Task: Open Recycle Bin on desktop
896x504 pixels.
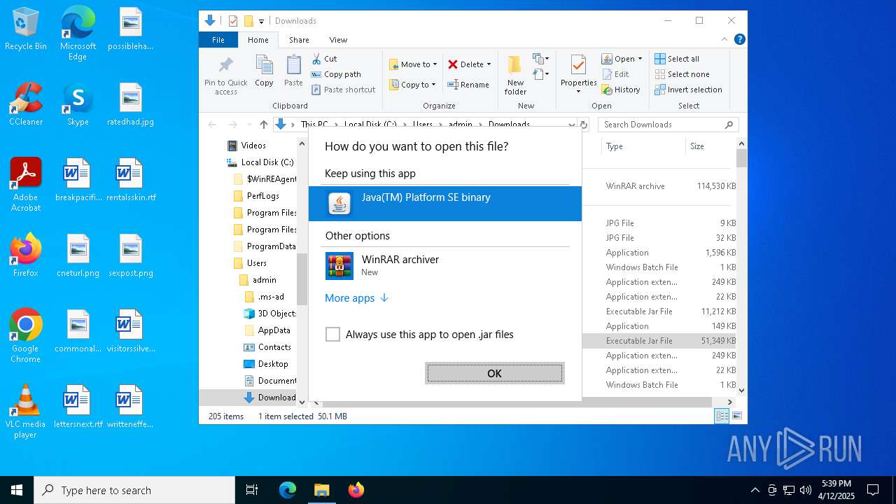Action: click(25, 29)
